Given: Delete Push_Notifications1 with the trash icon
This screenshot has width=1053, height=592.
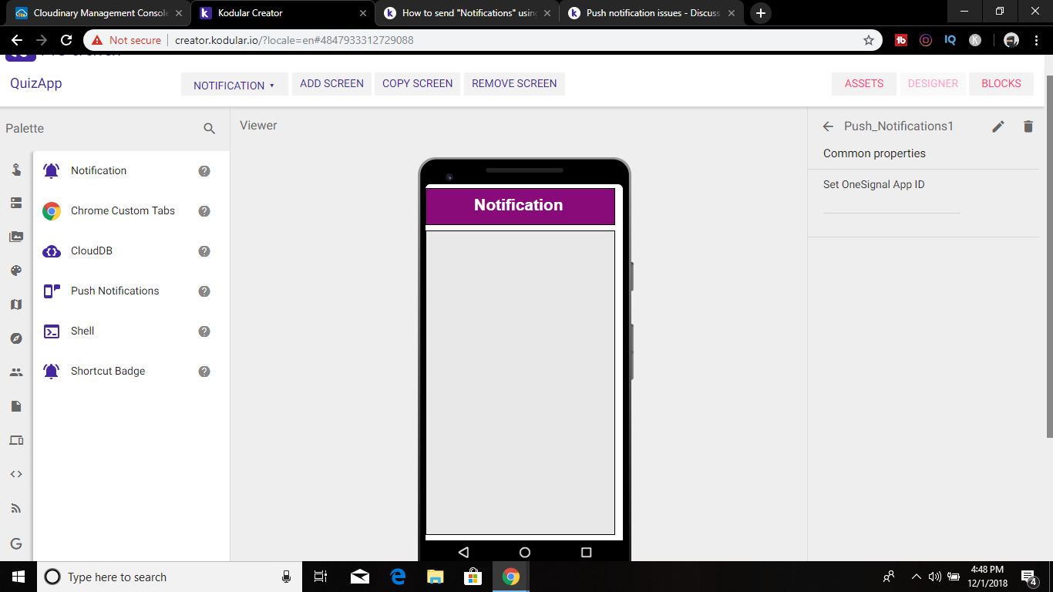Looking at the screenshot, I should coord(1028,126).
